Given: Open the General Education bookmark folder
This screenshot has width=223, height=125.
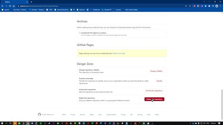Looking at the screenshot, I should (x=61, y=10).
